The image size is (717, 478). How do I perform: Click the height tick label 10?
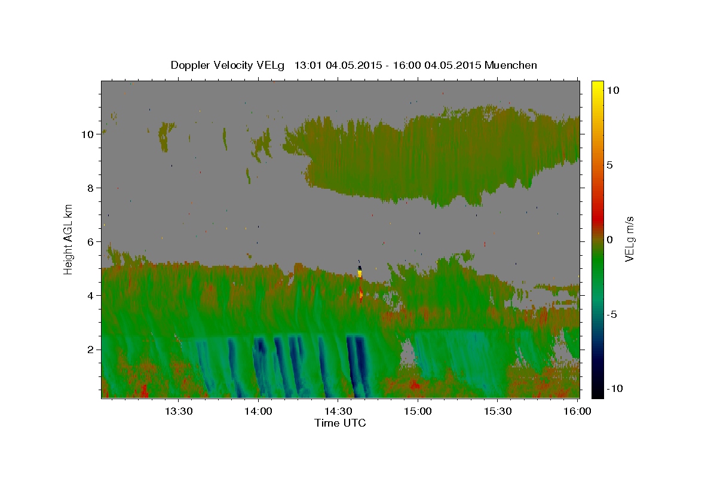pyautogui.click(x=88, y=134)
